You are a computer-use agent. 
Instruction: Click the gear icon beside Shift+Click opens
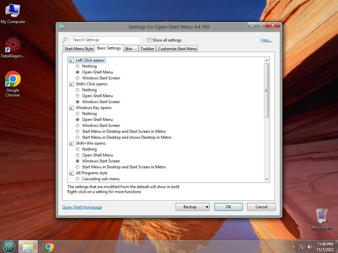click(71, 84)
